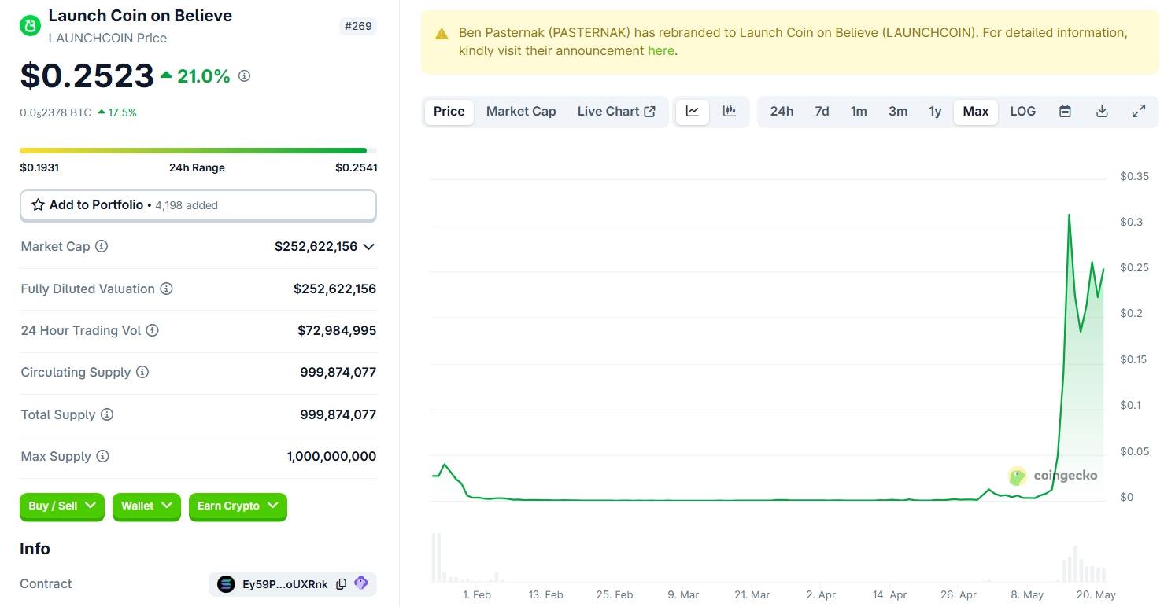Image resolution: width=1164 pixels, height=607 pixels.
Task: Click warning triangle icon in rebrand notice
Action: click(442, 34)
